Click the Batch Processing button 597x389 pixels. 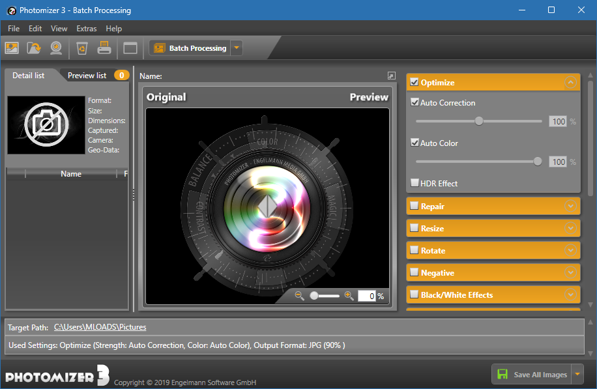190,48
